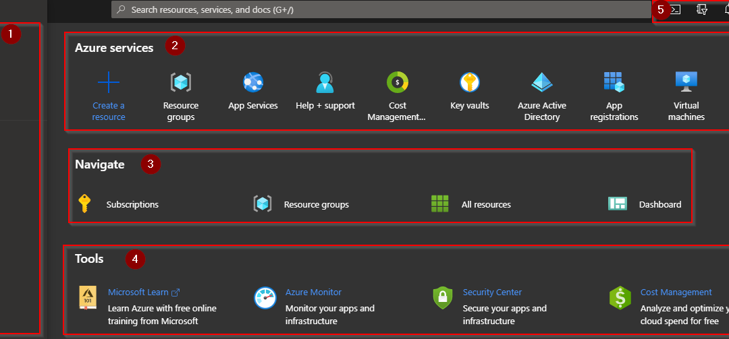Open Azure Active Directory icon
Viewport: 729px width, 339px height.
542,82
